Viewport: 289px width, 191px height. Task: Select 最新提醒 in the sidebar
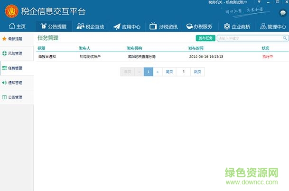[17, 39]
